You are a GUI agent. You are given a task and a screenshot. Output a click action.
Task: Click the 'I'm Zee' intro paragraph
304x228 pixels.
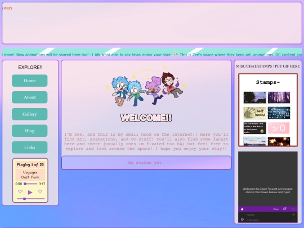tap(146, 141)
